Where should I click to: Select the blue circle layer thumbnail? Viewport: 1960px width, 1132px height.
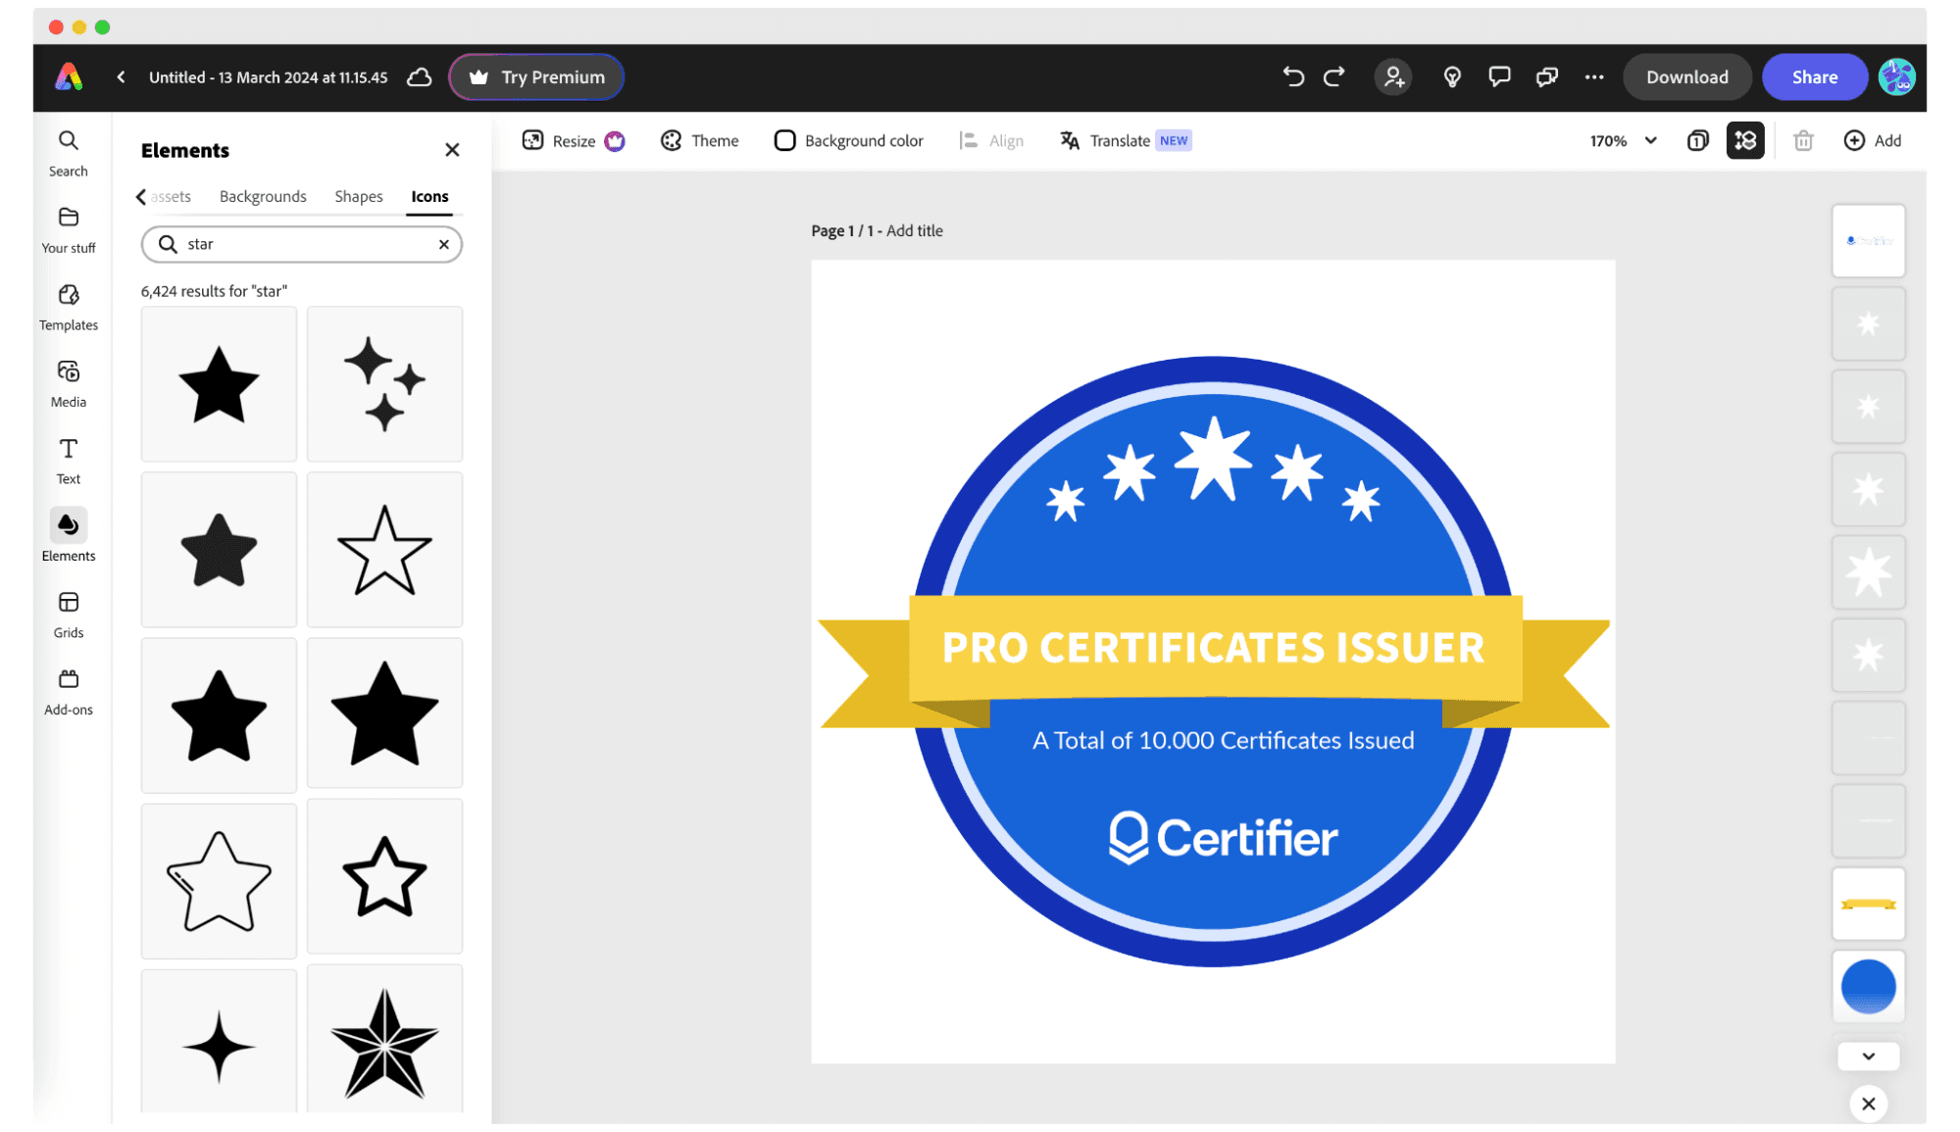[1868, 986]
